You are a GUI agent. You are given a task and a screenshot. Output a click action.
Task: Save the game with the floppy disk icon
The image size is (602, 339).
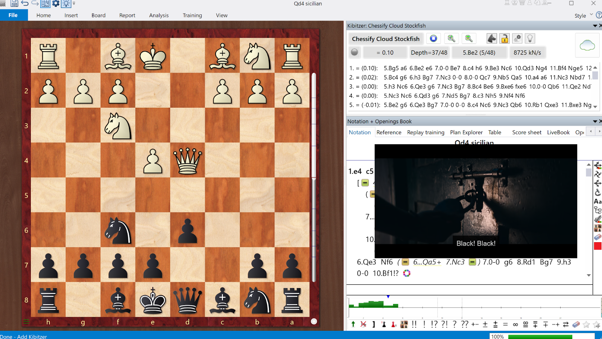[14, 3]
